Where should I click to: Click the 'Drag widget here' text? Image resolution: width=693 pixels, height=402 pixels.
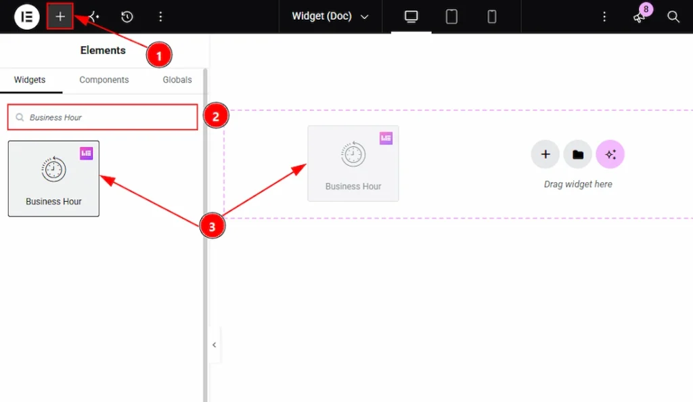tap(578, 184)
